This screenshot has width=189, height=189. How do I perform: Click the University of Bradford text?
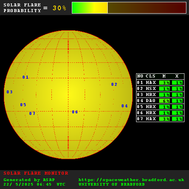[x=112, y=184]
